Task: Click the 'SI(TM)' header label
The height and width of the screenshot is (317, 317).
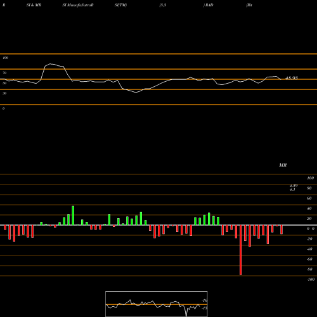Action: [120, 5]
